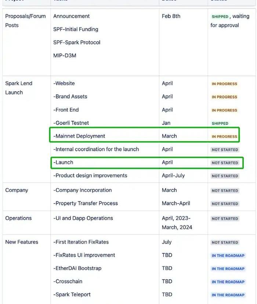Click the Internal coordination for the launch task
The width and height of the screenshot is (257, 304).
[x=96, y=149]
